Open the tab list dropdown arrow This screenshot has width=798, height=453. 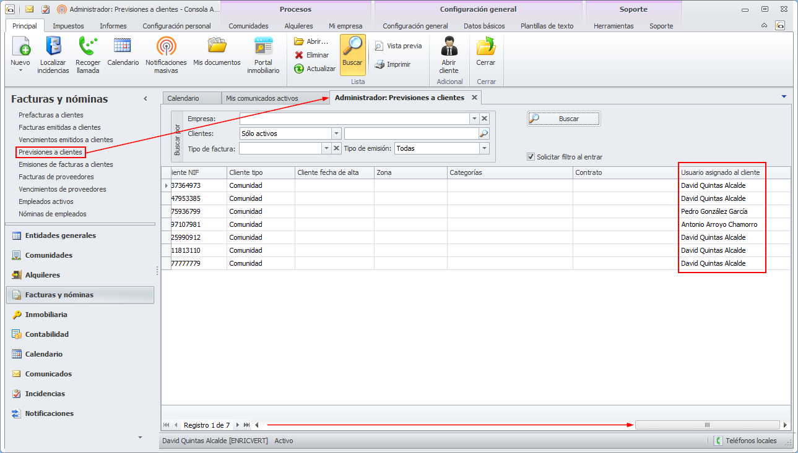click(x=784, y=96)
